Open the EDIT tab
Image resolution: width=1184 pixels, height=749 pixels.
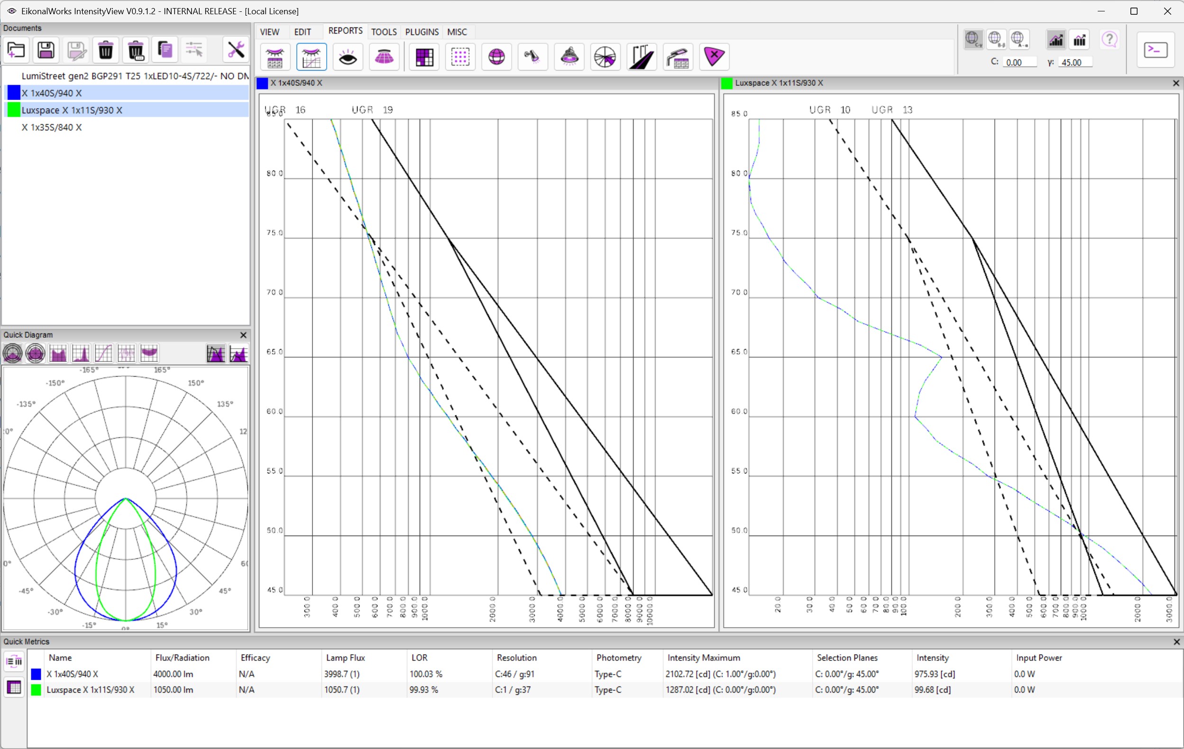303,32
